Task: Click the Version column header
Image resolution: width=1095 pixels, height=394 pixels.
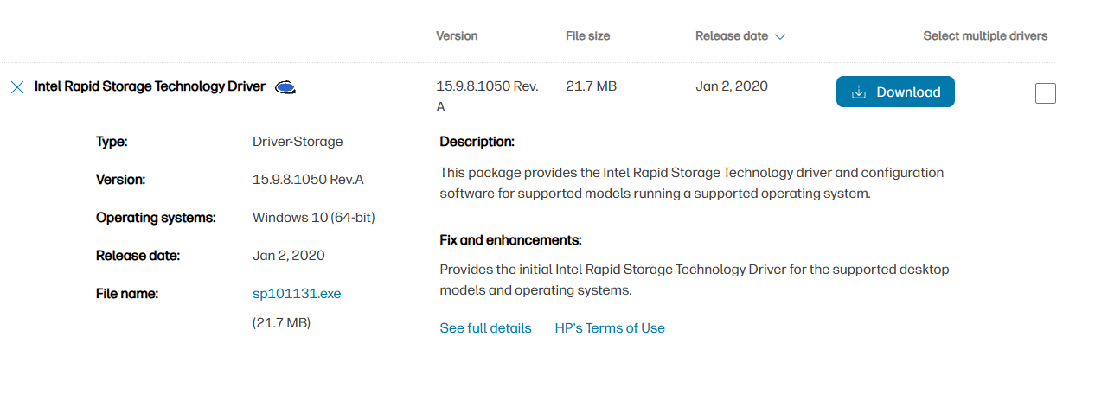Action: click(x=457, y=36)
